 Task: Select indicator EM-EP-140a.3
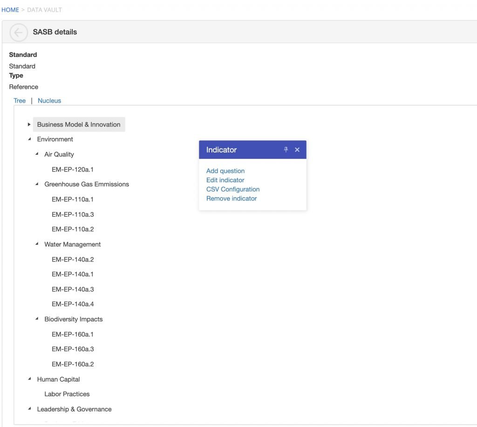73,289
